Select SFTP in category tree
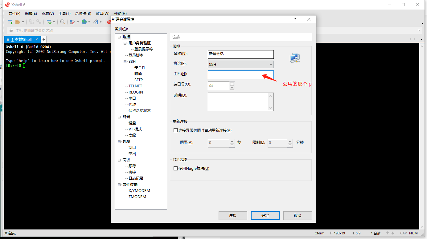The width and height of the screenshot is (427, 239). point(138,80)
